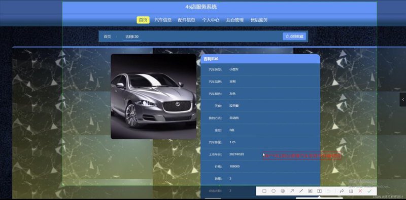The width and height of the screenshot is (406, 200).
Task: Click the brand value 吉利
Action: [232, 82]
